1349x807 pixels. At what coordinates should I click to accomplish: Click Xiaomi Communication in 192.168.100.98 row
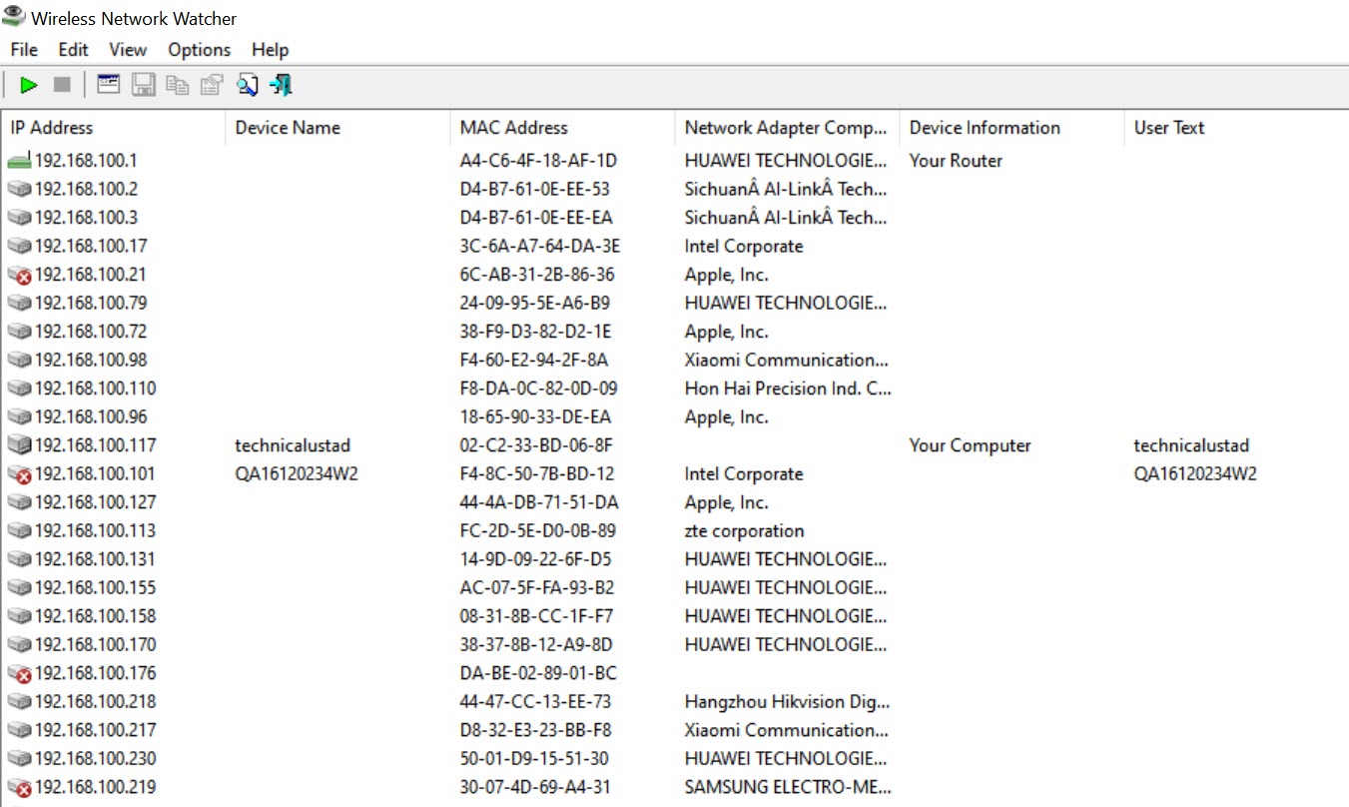click(786, 360)
